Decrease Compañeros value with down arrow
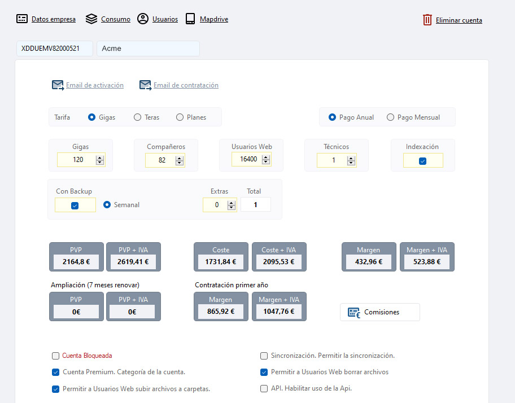Screen dimensions: 515x403 point(180,163)
